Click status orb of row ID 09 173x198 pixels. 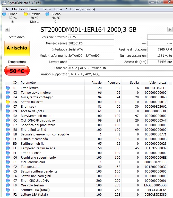coord(8,111)
